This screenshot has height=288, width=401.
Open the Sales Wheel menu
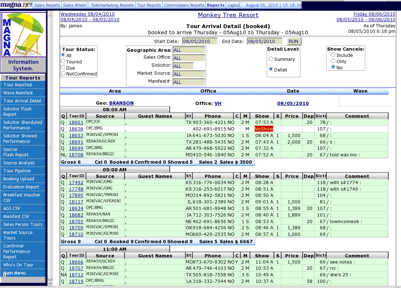point(75,5)
